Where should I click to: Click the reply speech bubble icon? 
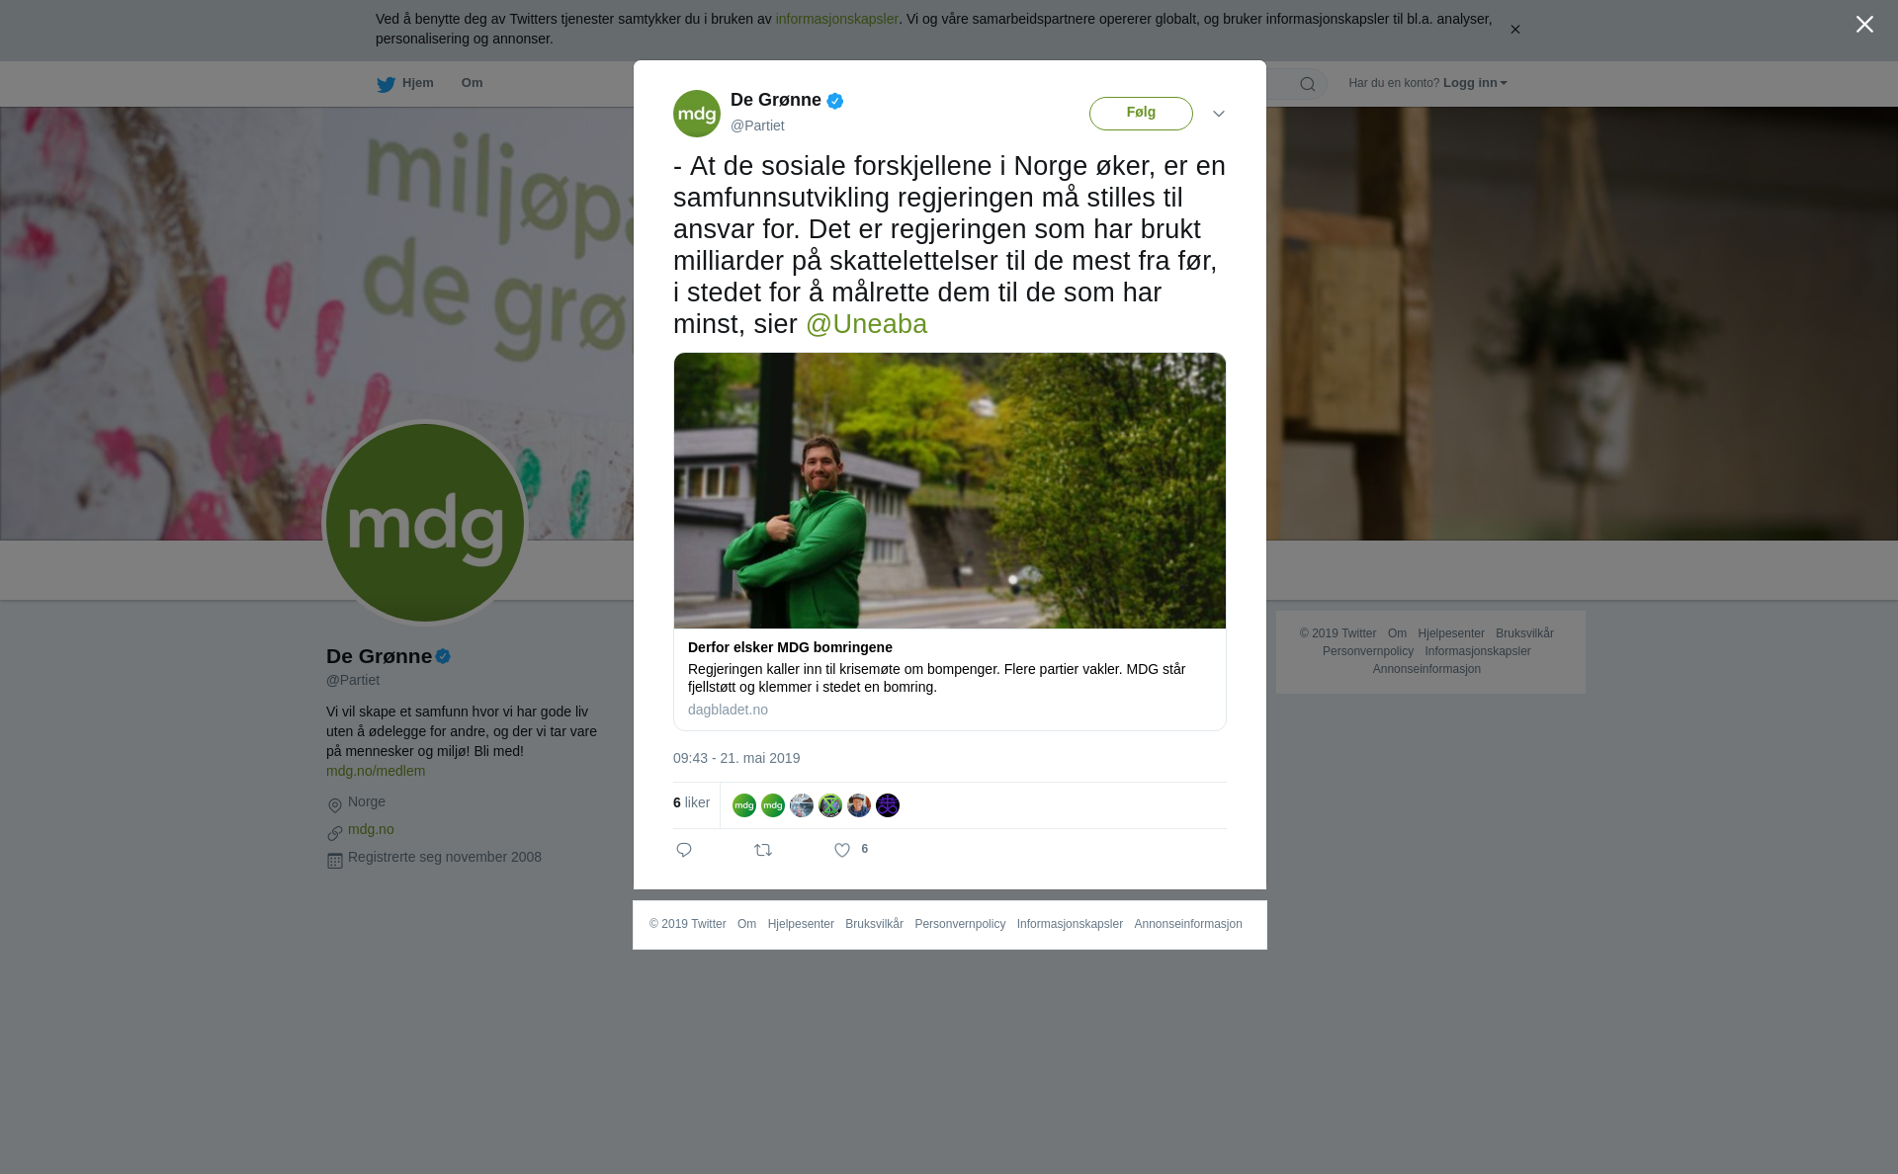click(x=684, y=850)
